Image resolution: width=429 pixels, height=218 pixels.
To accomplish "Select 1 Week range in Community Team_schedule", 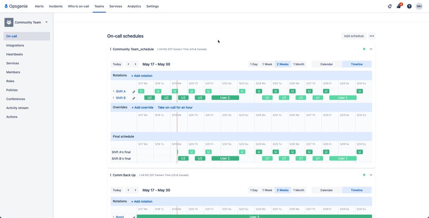I will click(267, 64).
